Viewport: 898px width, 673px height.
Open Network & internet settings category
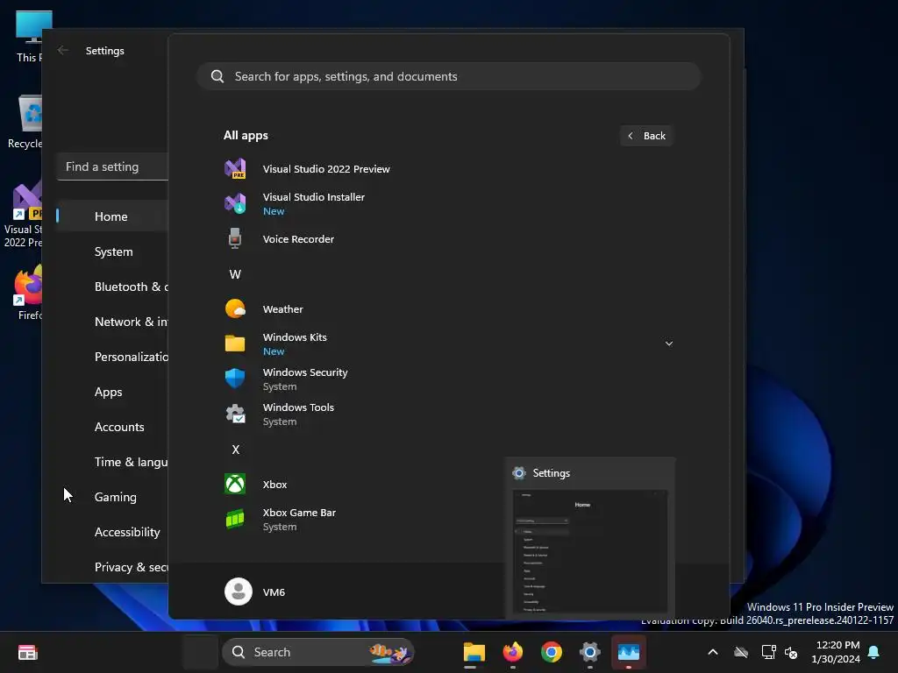coord(112,322)
